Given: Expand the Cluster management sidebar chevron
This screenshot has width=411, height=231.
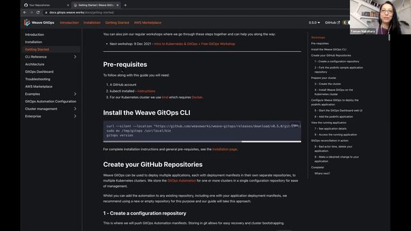Looking at the screenshot, I should point(75,108).
